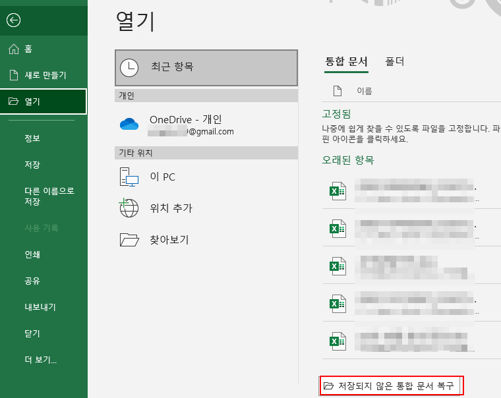Click the Browse folder icon
501x398 pixels.
[129, 240]
